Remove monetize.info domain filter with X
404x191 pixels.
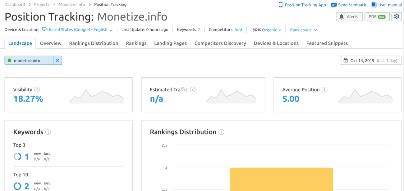click(x=57, y=60)
